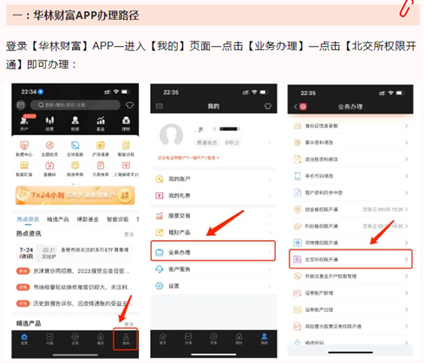The height and width of the screenshot is (363, 425).
Task: Open news headline 京津冀协同招商
Action: point(81,271)
